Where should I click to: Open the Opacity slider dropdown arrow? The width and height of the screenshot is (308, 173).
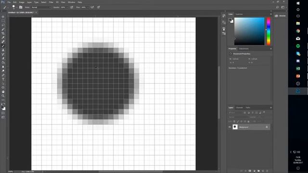click(x=67, y=7)
